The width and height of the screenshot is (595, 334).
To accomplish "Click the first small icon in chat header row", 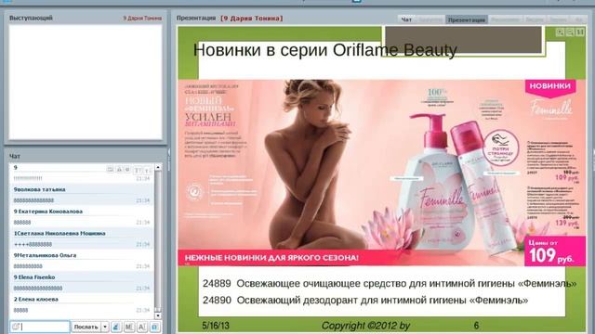I will [x=110, y=169].
